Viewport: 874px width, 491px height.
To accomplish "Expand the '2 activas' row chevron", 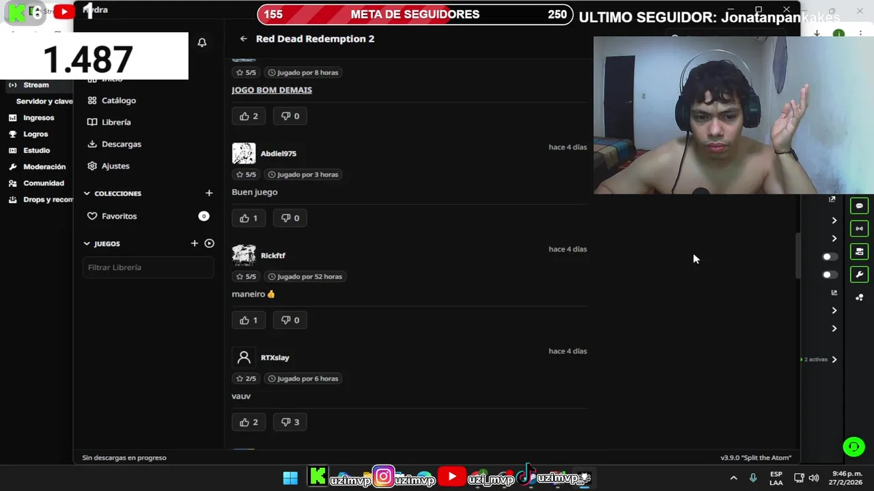I will tap(834, 359).
